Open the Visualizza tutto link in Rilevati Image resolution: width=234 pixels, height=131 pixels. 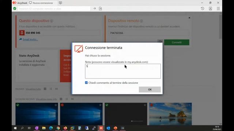click(33, 89)
